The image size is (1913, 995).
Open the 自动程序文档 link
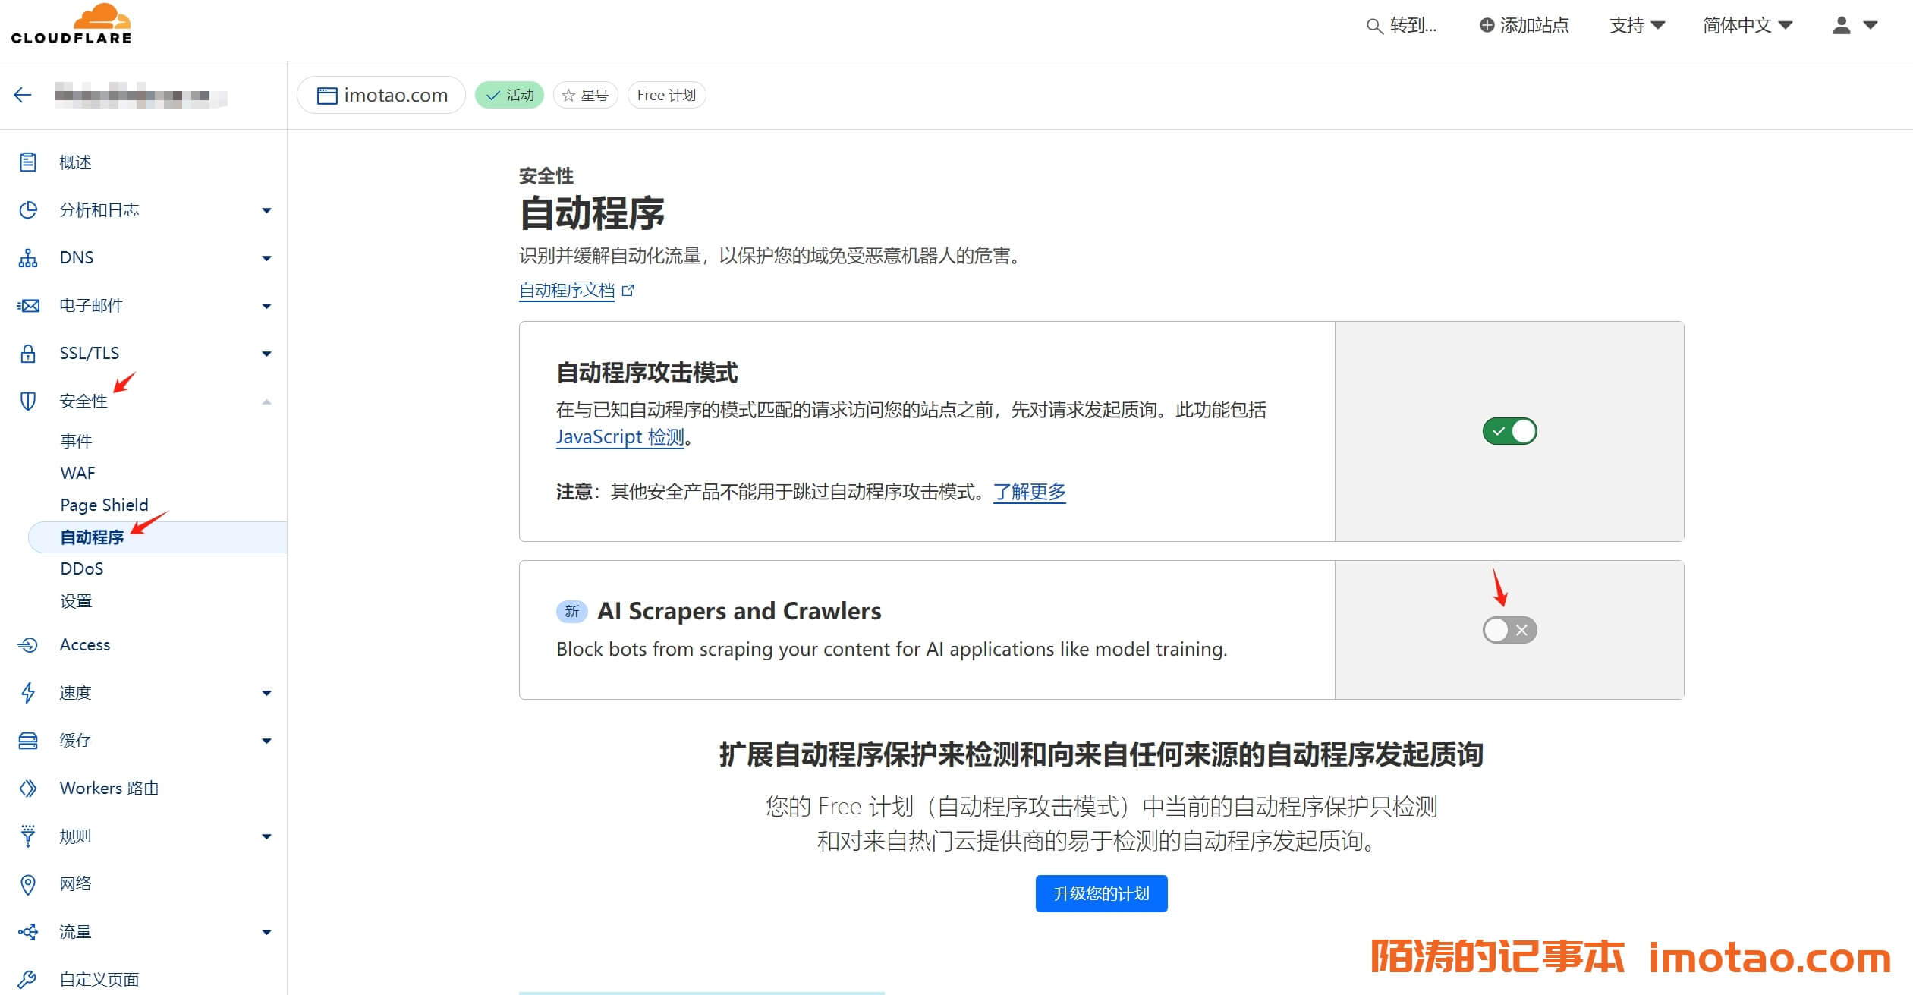567,291
